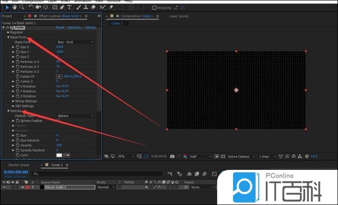Open the Particle Type Sphere dropdown
Image resolution: width=338 pixels, height=205 pixels.
click(x=76, y=116)
